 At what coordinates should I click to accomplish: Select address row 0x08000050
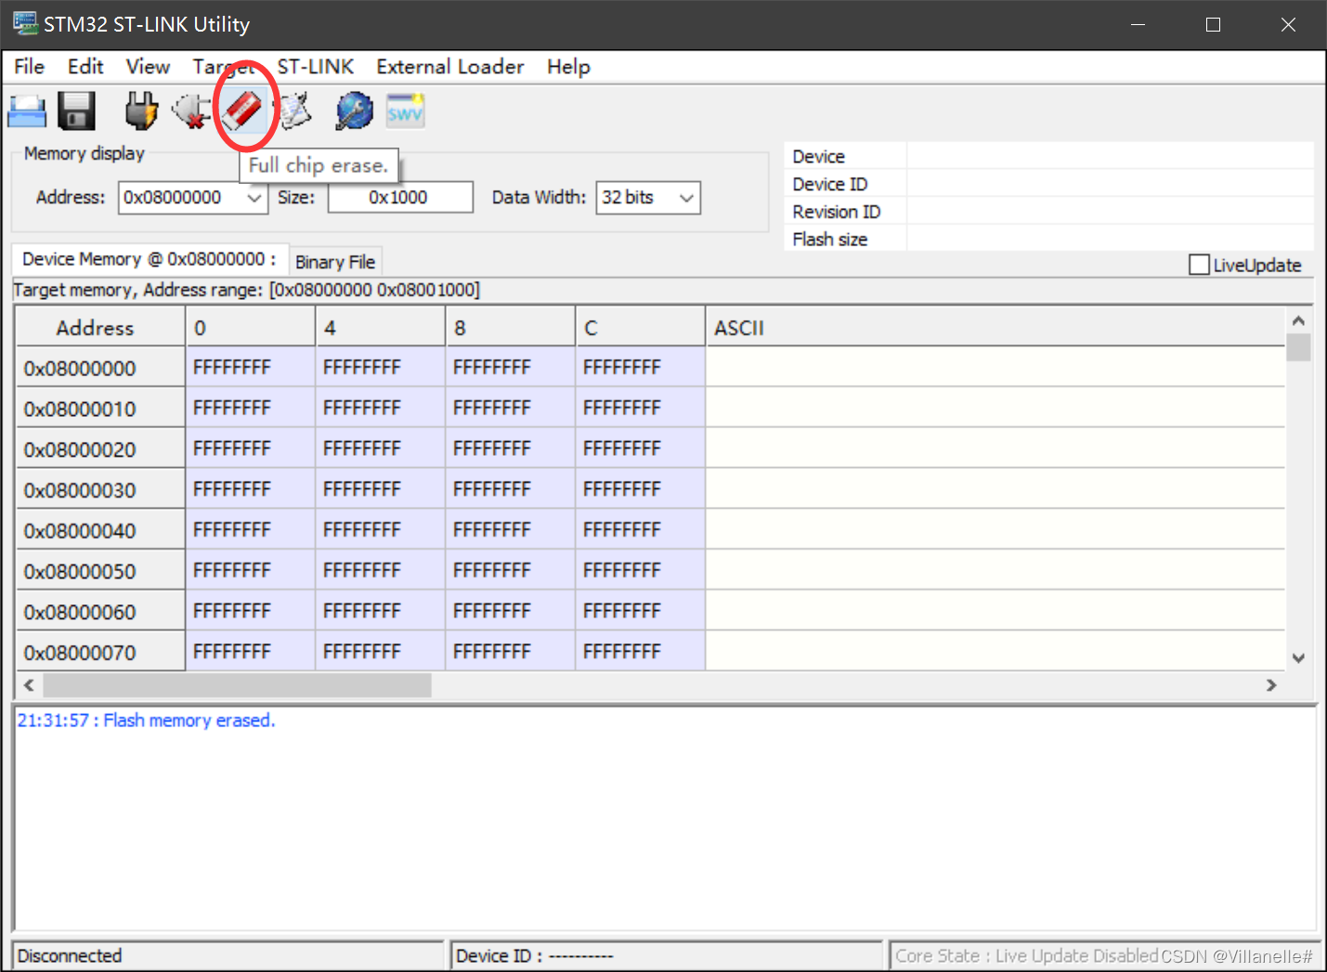coord(100,571)
